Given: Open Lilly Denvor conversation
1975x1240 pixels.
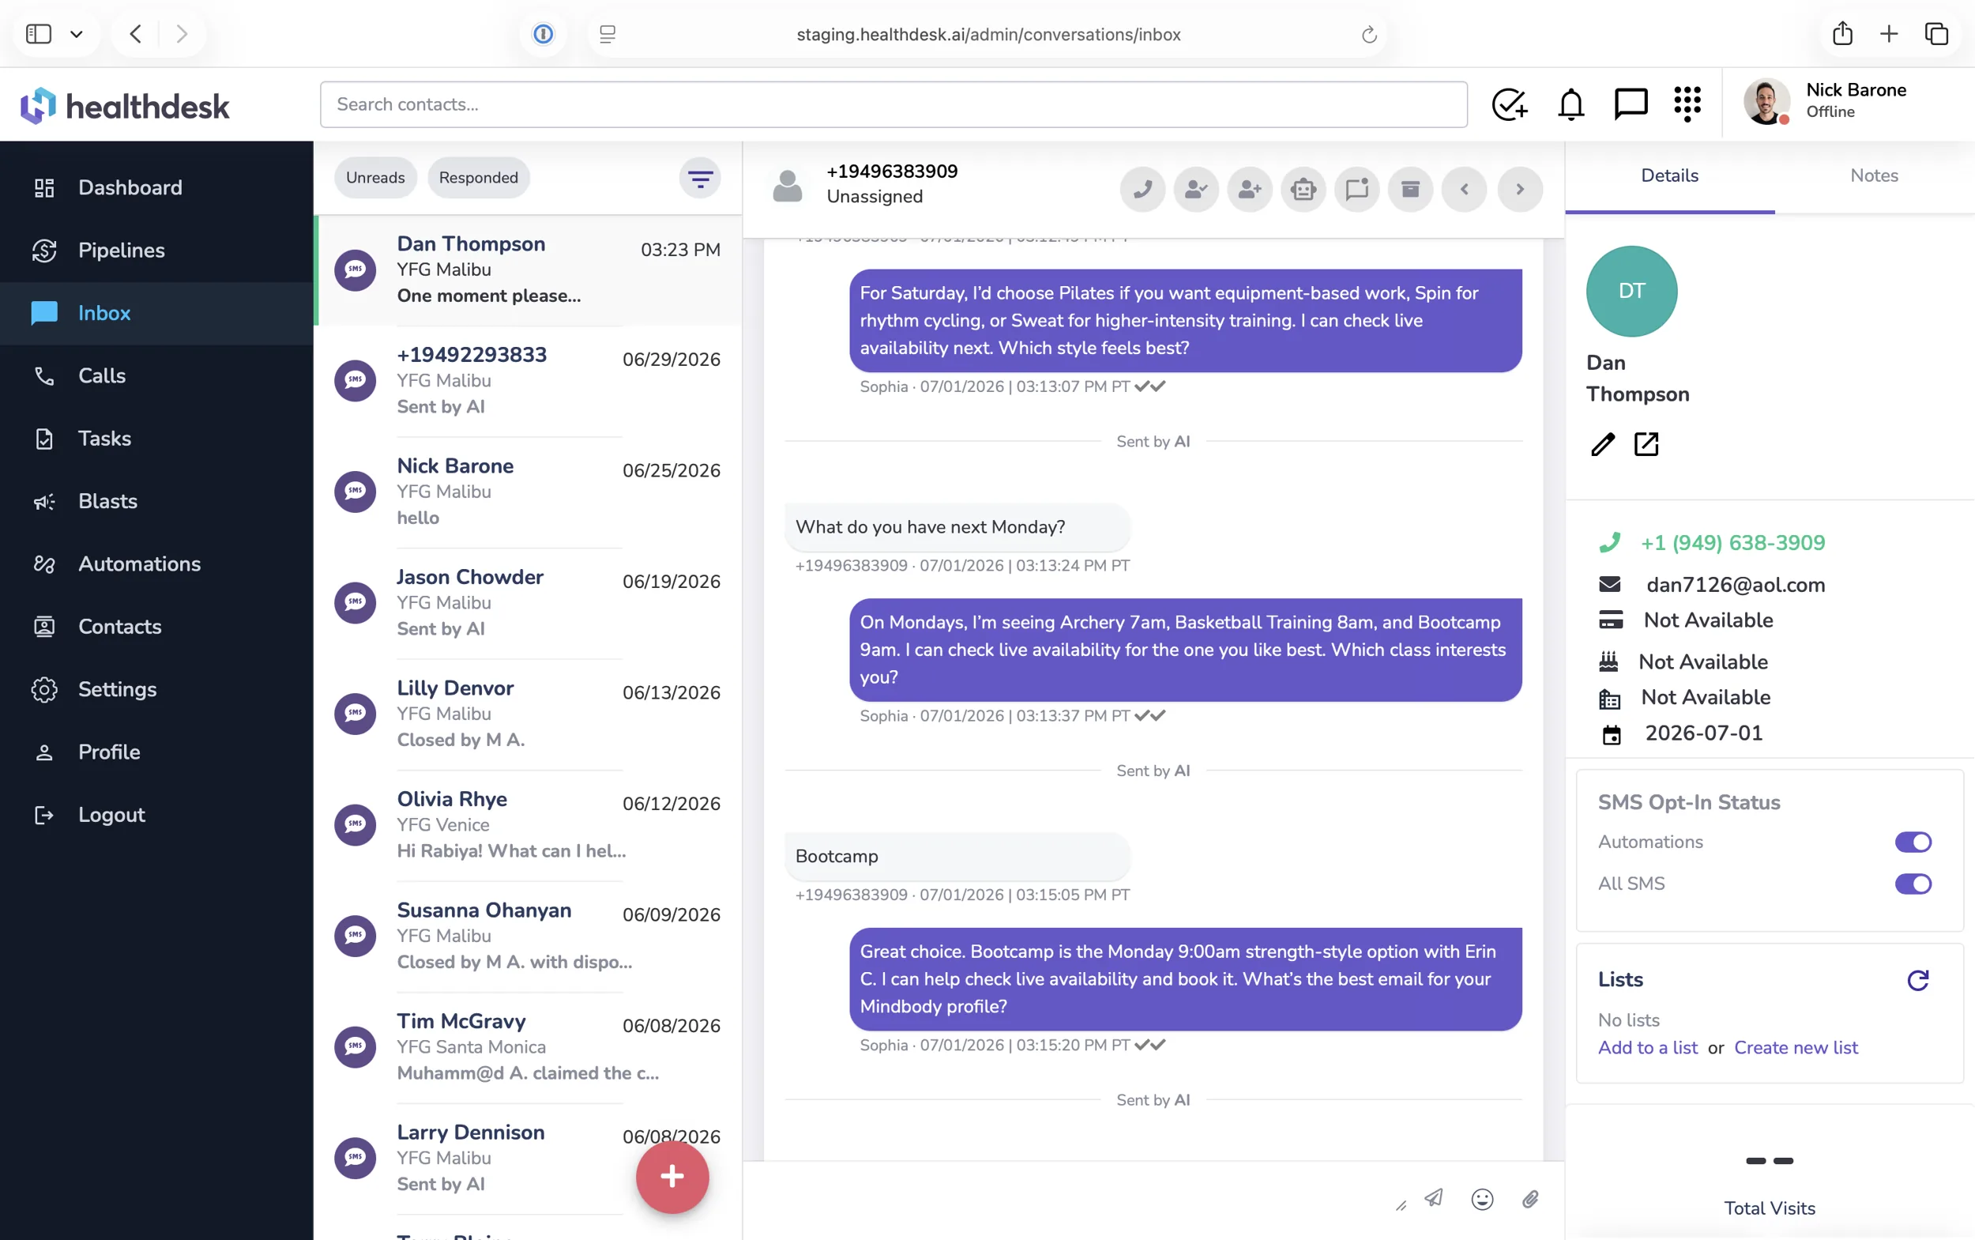Looking at the screenshot, I should (529, 714).
